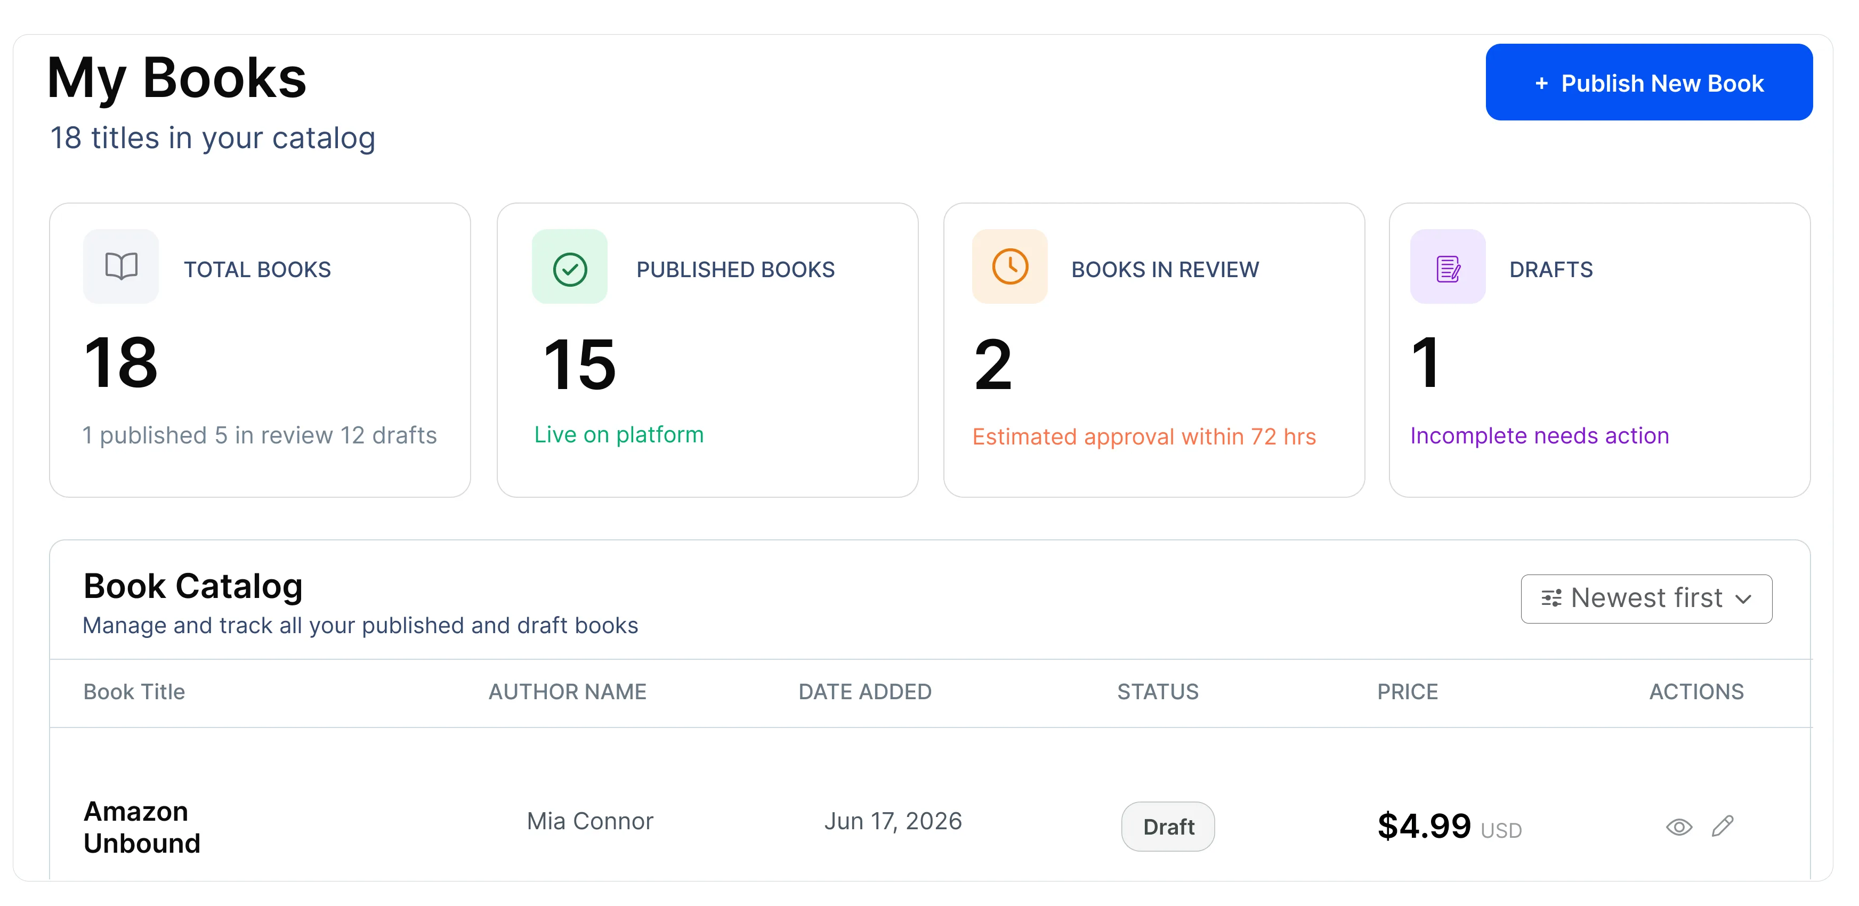The height and width of the screenshot is (906, 1859).
Task: Click the DRAFTS card label
Action: click(x=1551, y=270)
